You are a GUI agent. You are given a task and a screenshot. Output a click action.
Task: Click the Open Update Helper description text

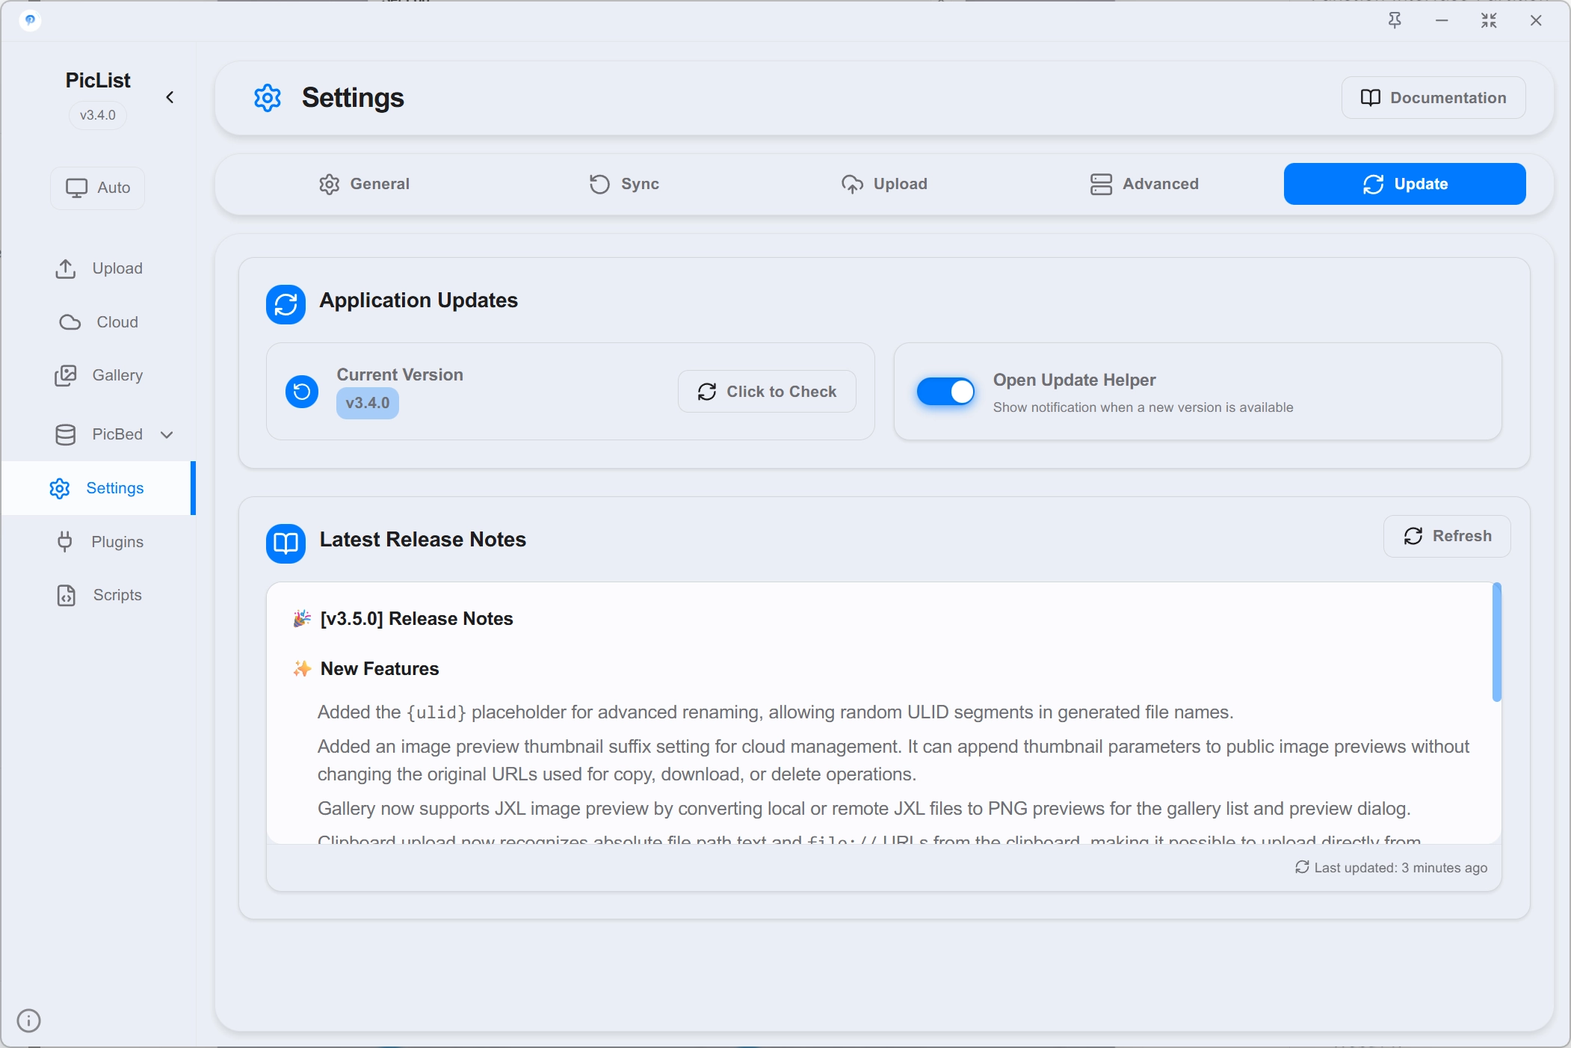point(1143,407)
